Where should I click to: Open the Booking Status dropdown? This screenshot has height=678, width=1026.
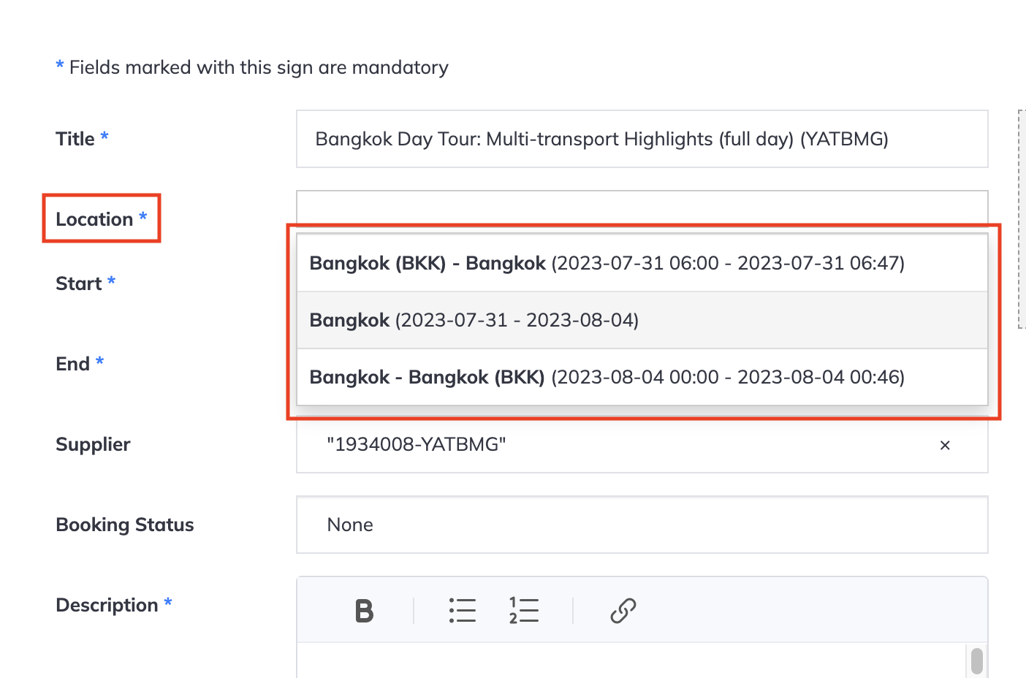click(642, 525)
